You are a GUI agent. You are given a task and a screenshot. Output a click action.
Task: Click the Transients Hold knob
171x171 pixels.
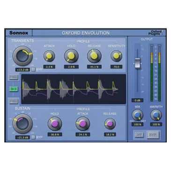click(71, 56)
